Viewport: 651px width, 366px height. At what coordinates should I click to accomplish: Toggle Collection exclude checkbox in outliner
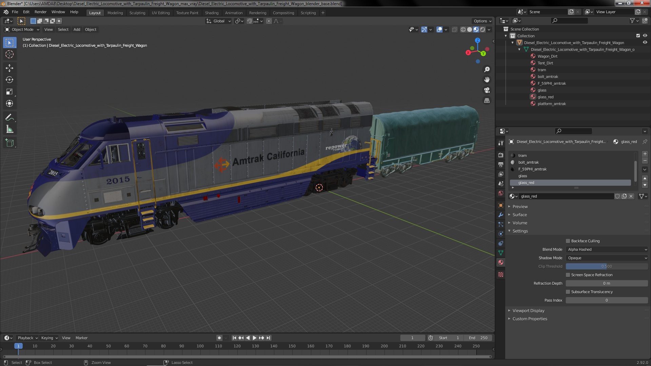(638, 36)
